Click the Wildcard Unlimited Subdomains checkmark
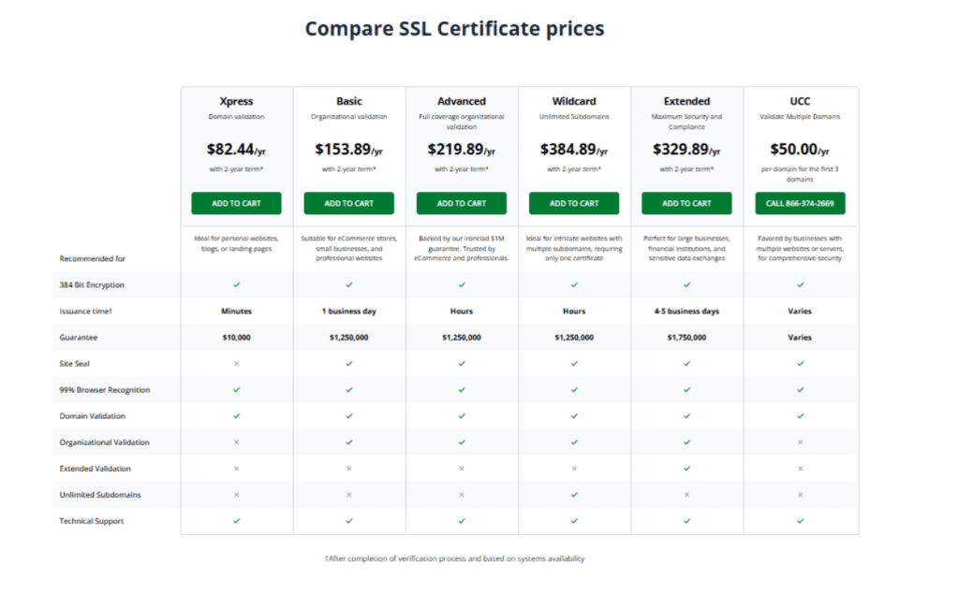Screen dimensions: 959x594 coord(574,495)
